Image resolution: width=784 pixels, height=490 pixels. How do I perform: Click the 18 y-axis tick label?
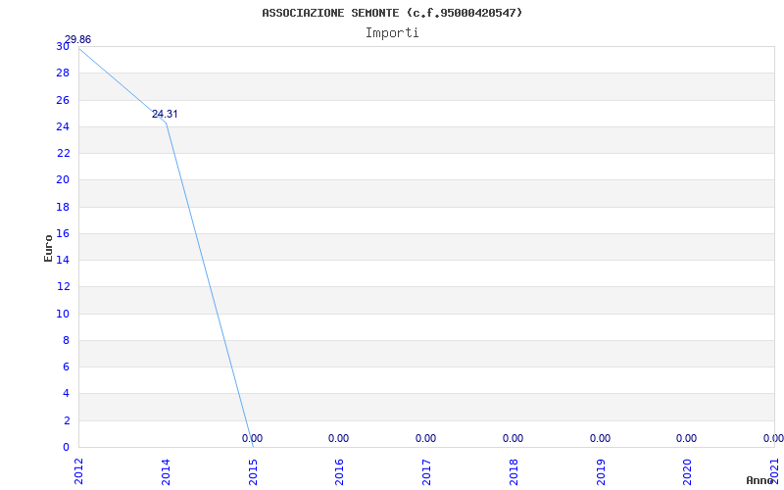(63, 207)
